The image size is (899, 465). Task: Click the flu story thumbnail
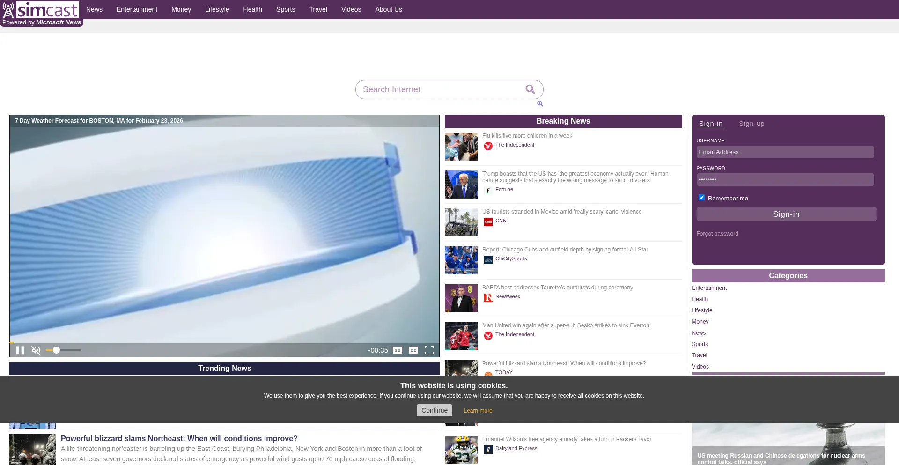click(x=461, y=147)
